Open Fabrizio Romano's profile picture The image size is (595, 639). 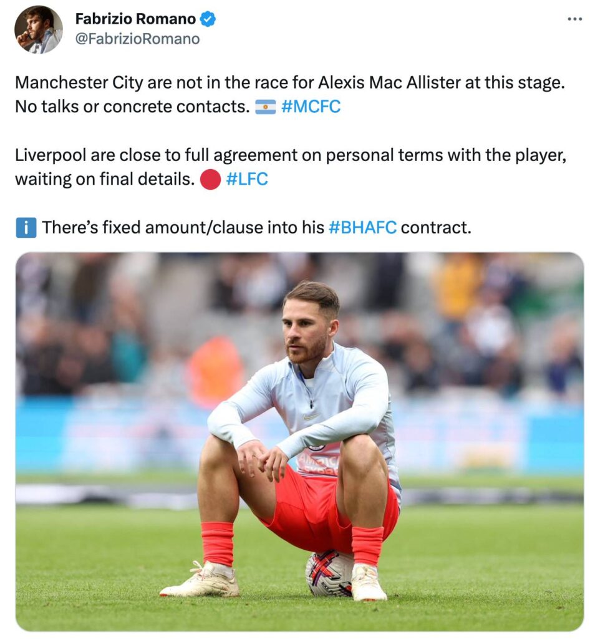click(38, 29)
